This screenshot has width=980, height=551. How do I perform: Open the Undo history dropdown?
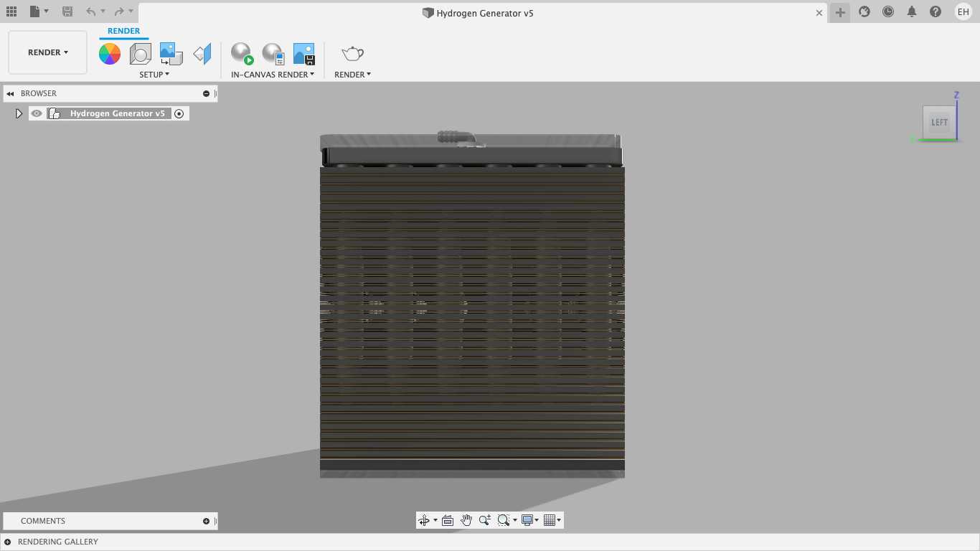(x=103, y=11)
